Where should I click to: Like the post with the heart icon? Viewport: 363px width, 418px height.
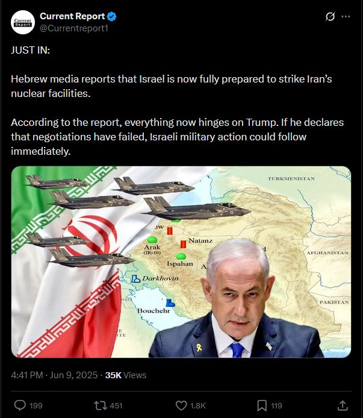tap(181, 405)
